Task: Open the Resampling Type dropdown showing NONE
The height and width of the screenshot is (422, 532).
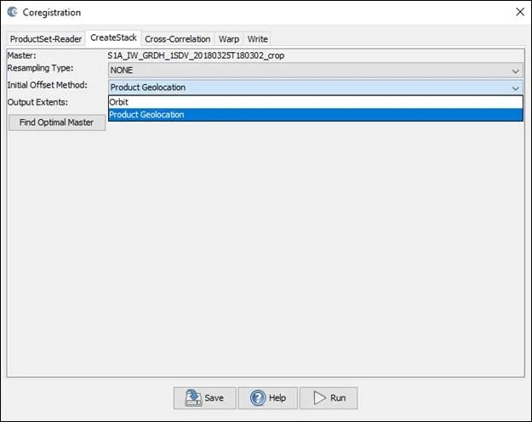Action: (315, 71)
